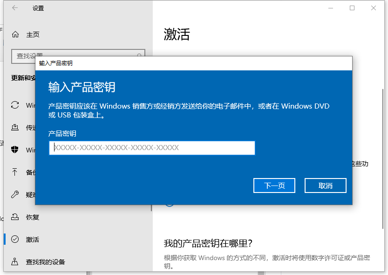Viewport: 388px width, 275px height.
Task: Open Windows 更新 via its circular arrows icon
Action: pos(14,105)
